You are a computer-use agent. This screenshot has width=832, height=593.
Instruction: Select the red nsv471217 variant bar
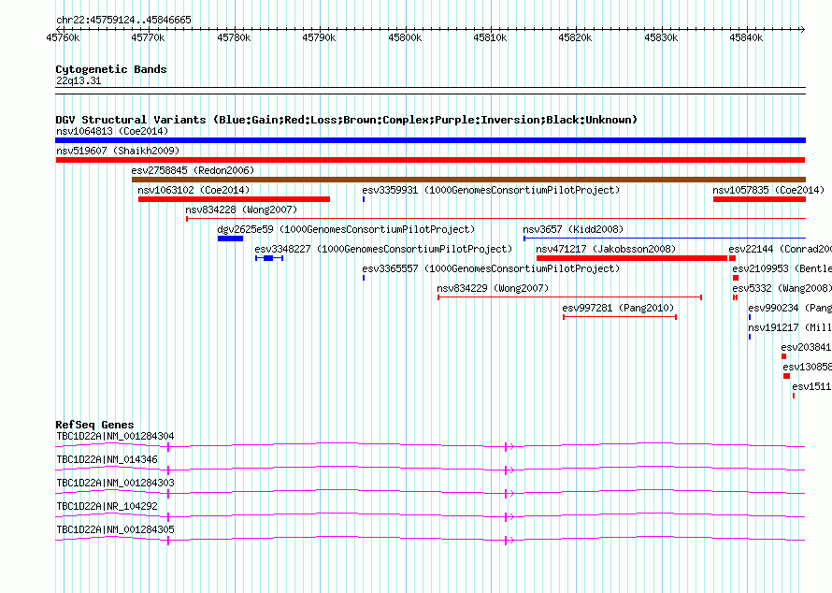tap(631, 258)
